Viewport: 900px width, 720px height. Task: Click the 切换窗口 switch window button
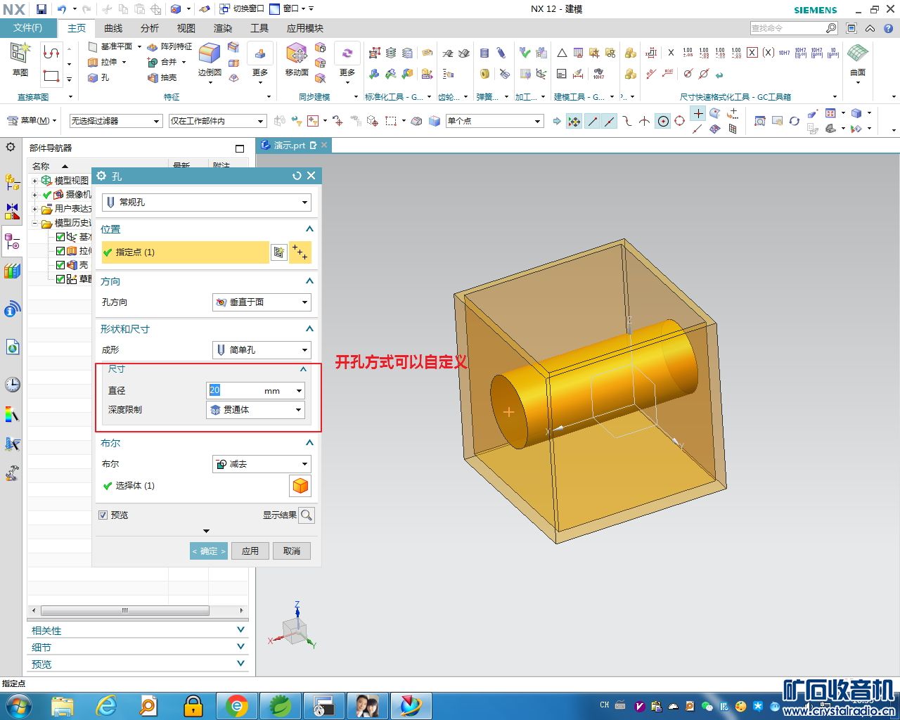[x=242, y=9]
